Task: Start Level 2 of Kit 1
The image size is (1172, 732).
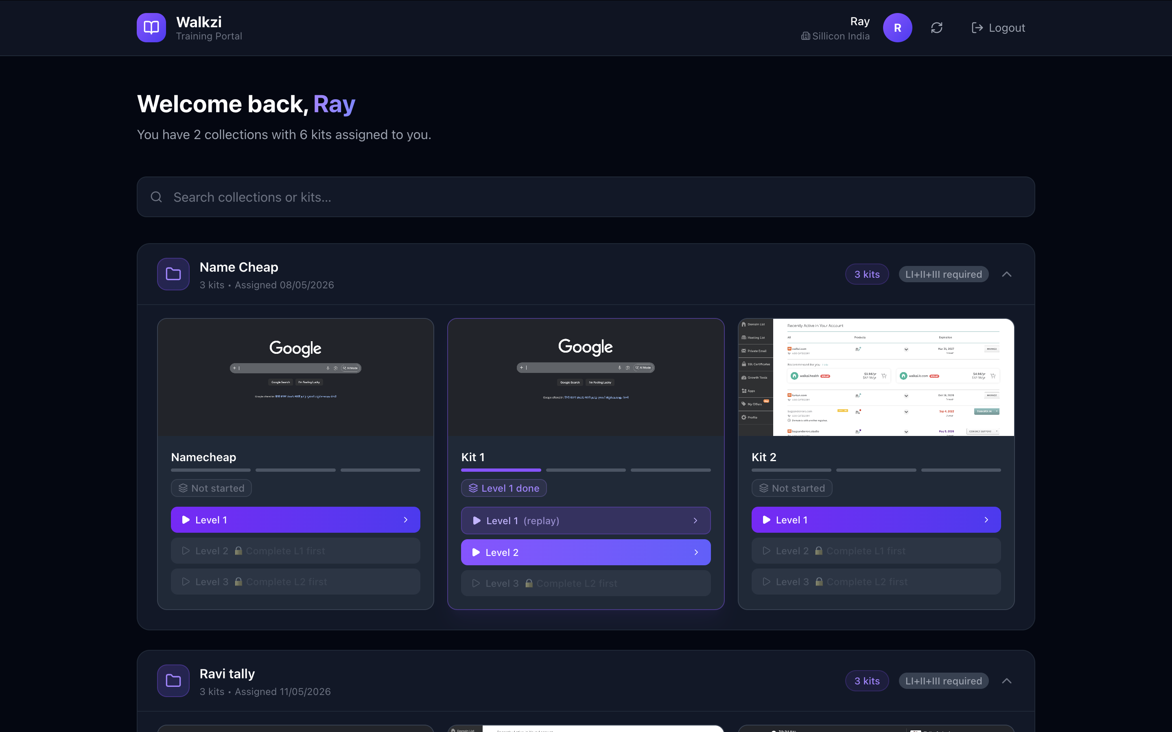Action: point(586,552)
